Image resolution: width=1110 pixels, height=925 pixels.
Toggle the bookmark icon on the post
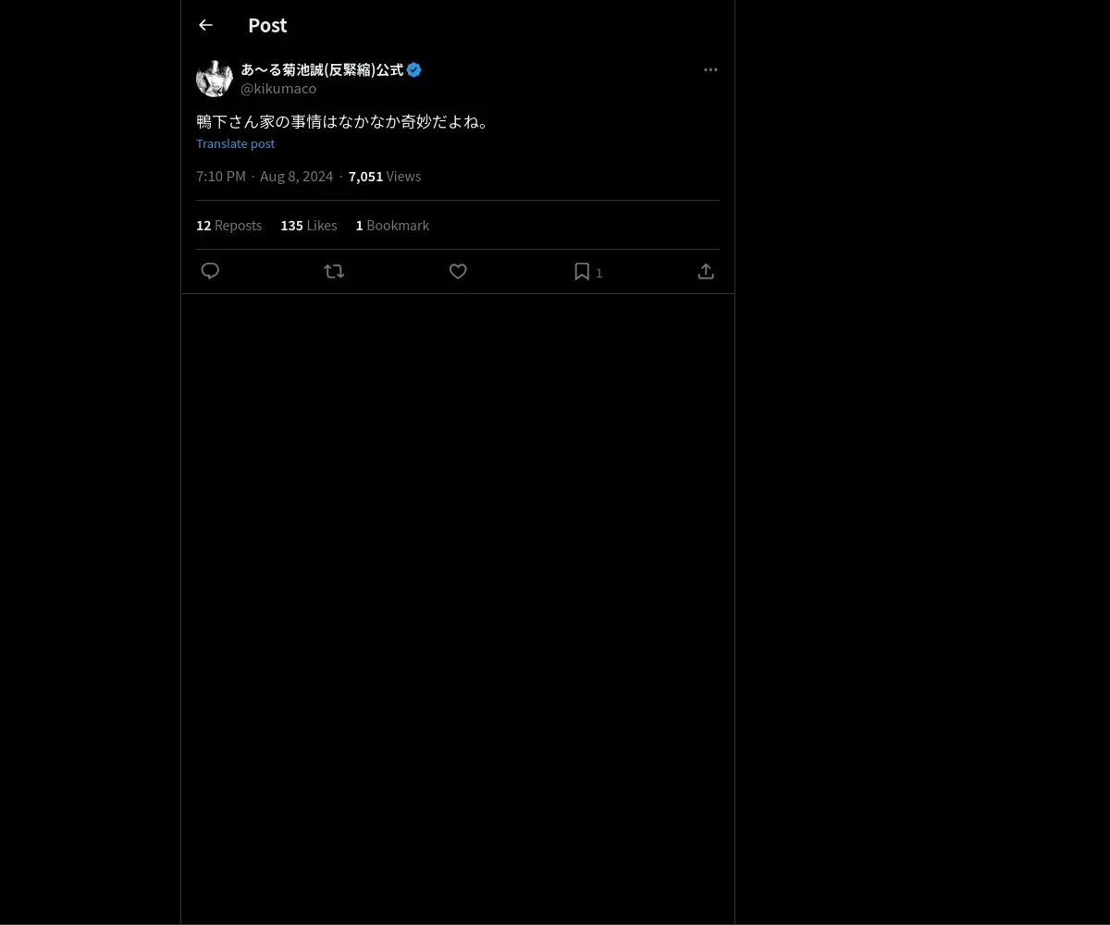tap(582, 271)
